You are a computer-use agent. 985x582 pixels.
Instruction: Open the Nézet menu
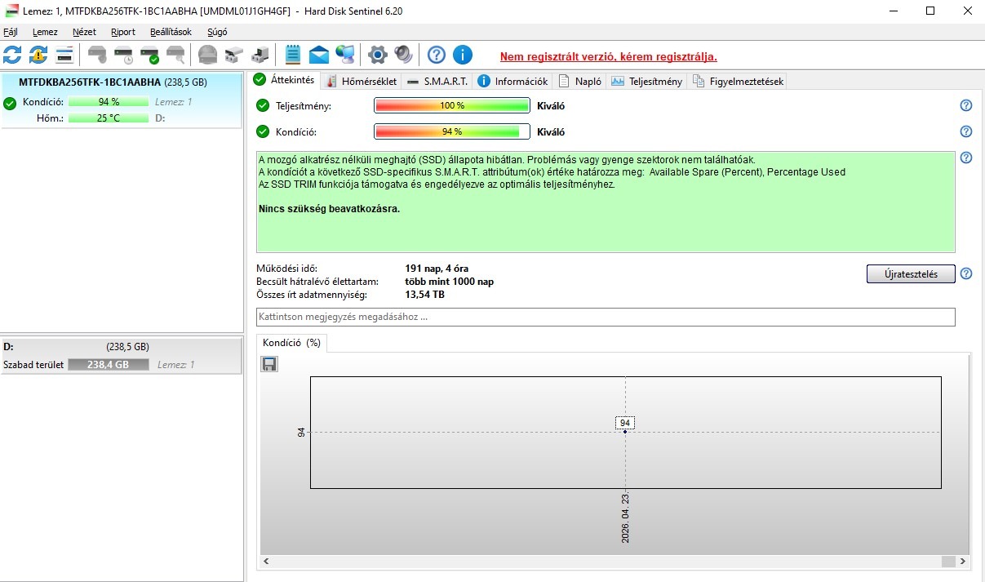[x=84, y=32]
